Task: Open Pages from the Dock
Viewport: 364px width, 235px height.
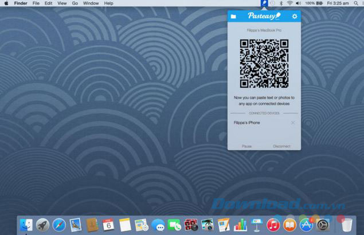Action: pyautogui.click(x=224, y=225)
